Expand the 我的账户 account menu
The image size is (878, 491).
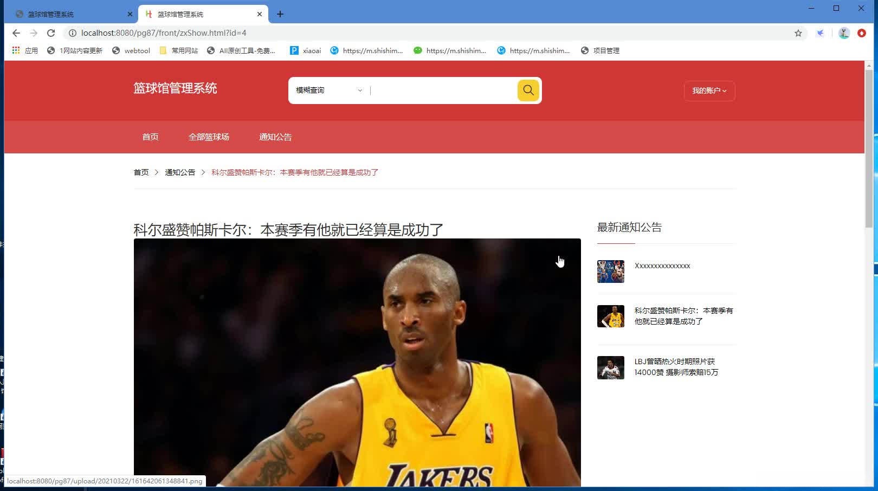pyautogui.click(x=709, y=91)
